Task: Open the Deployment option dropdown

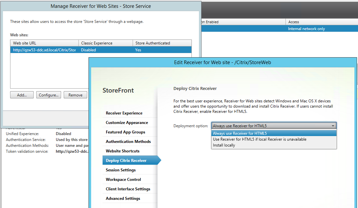Action: tap(333, 126)
